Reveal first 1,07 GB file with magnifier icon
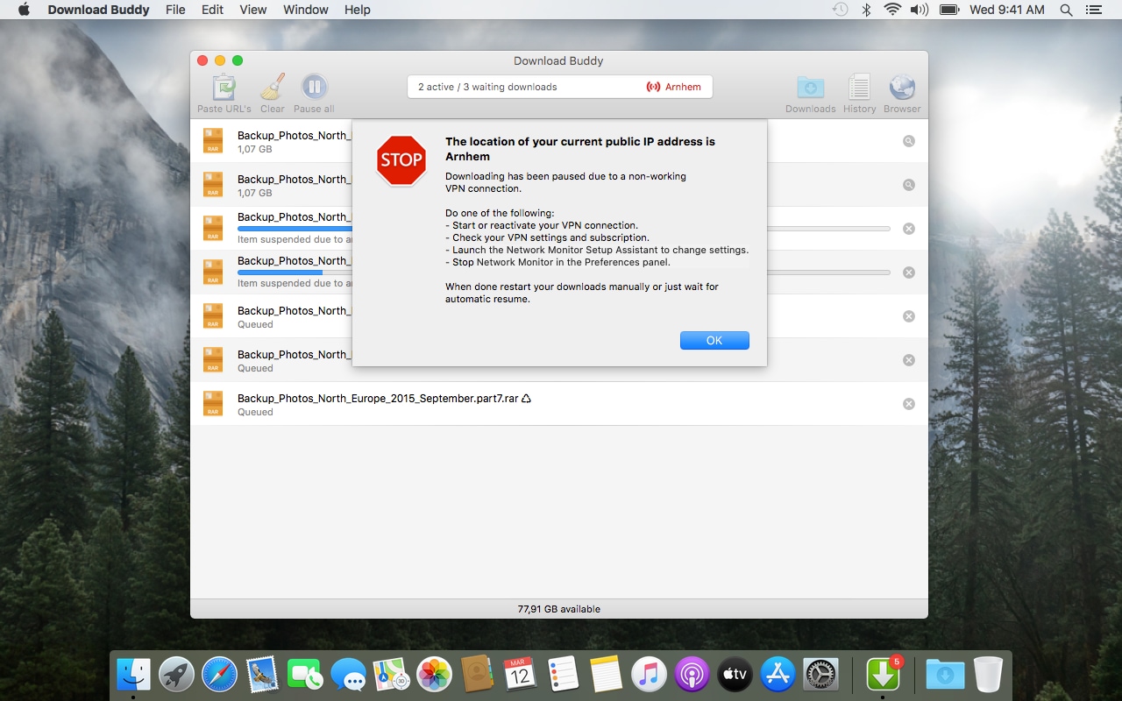The image size is (1122, 701). [x=909, y=141]
